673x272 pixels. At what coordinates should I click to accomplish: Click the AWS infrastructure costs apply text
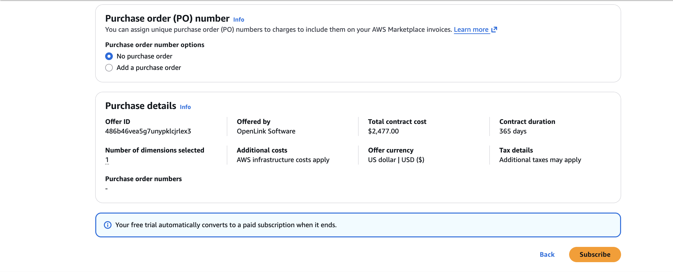(x=283, y=160)
